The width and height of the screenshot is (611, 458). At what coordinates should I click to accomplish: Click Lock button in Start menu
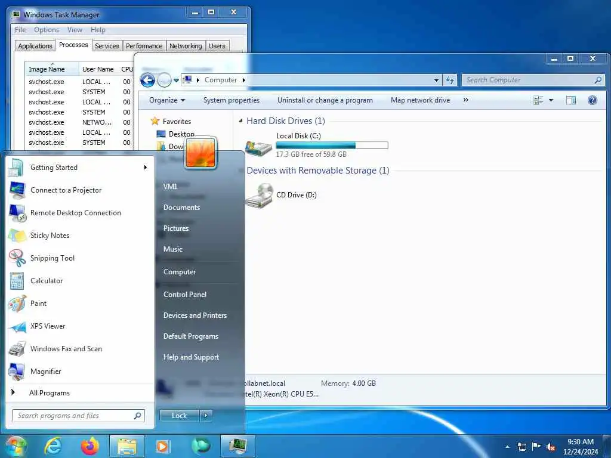pos(180,416)
